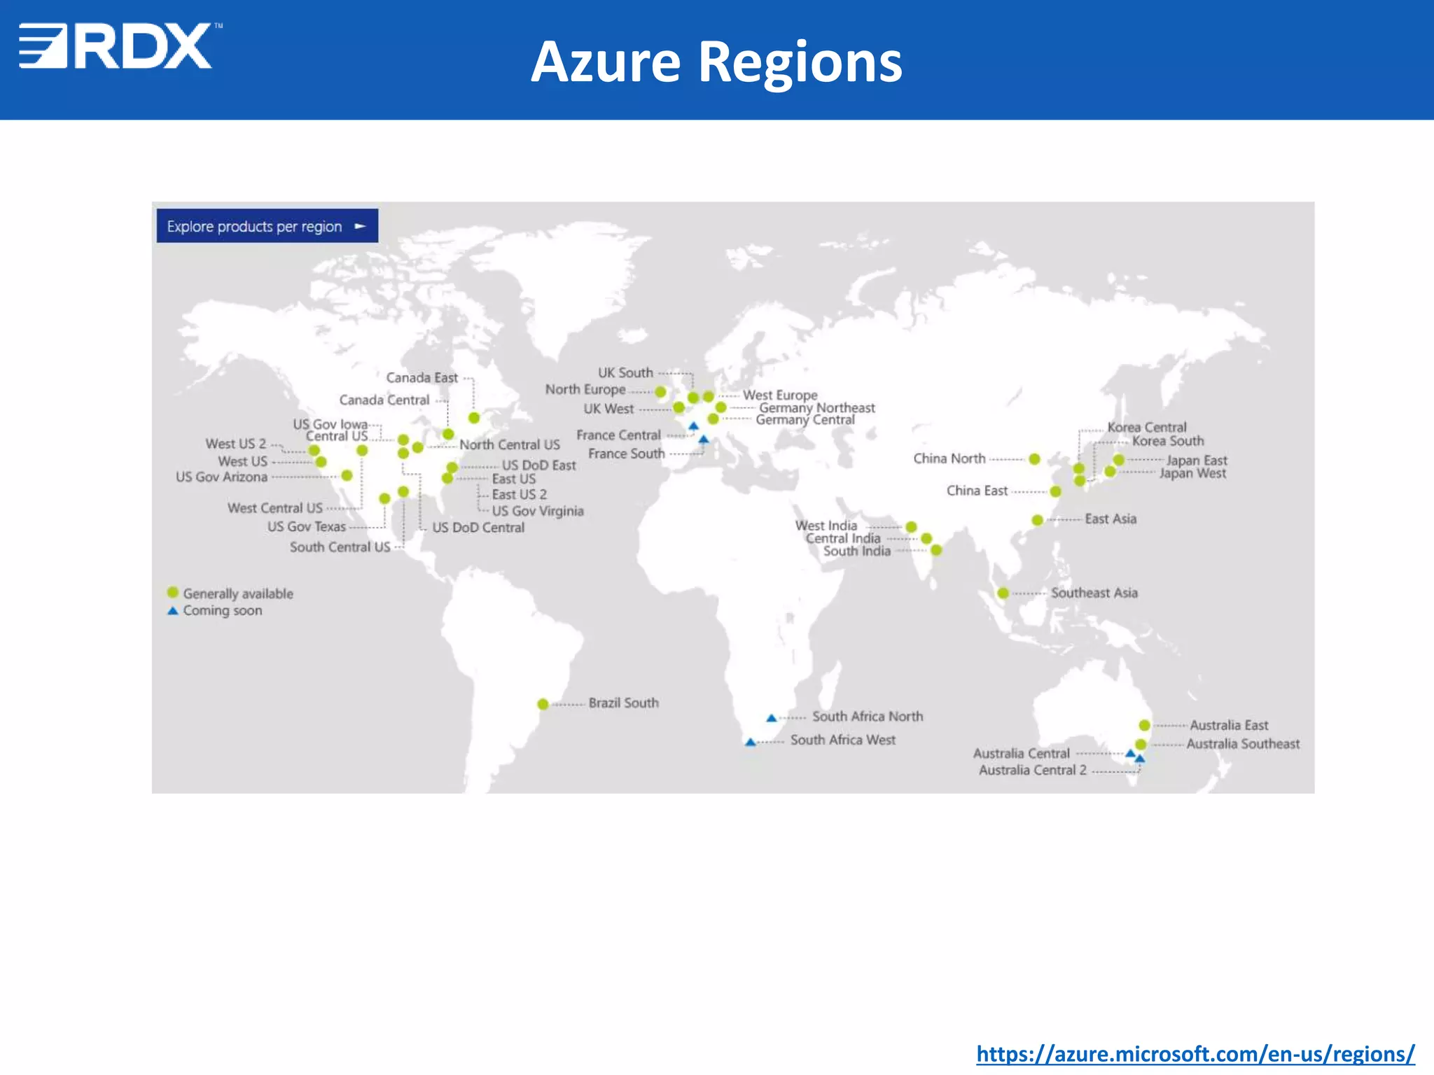1434x1075 pixels.
Task: Click the Brazil South label
Action: pyautogui.click(x=624, y=703)
